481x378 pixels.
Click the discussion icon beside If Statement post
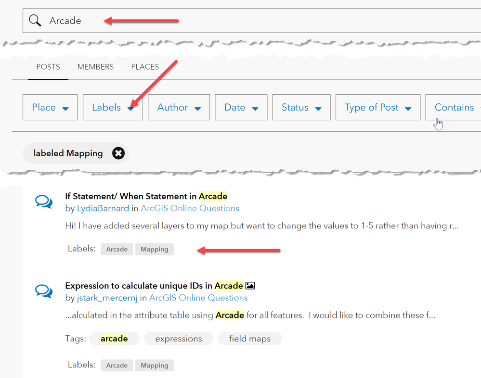(x=43, y=202)
